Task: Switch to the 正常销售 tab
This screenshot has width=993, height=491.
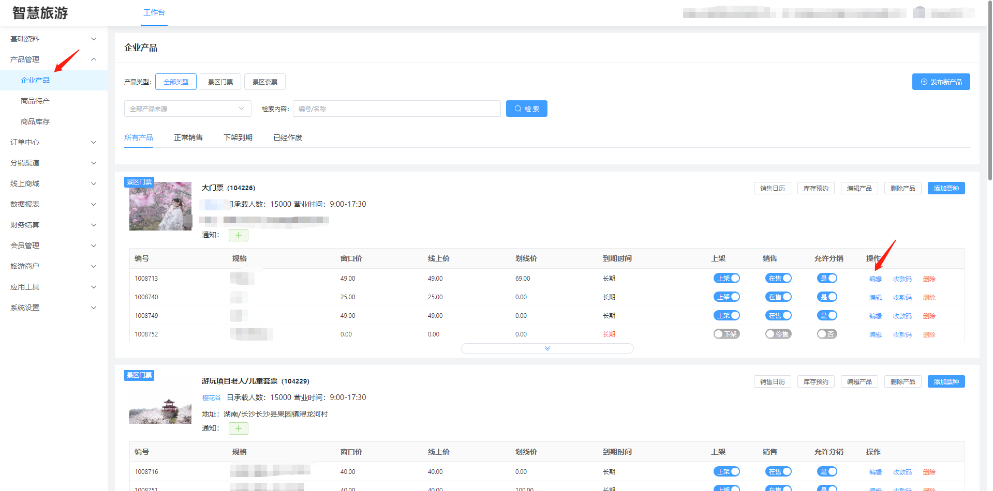Action: [188, 137]
